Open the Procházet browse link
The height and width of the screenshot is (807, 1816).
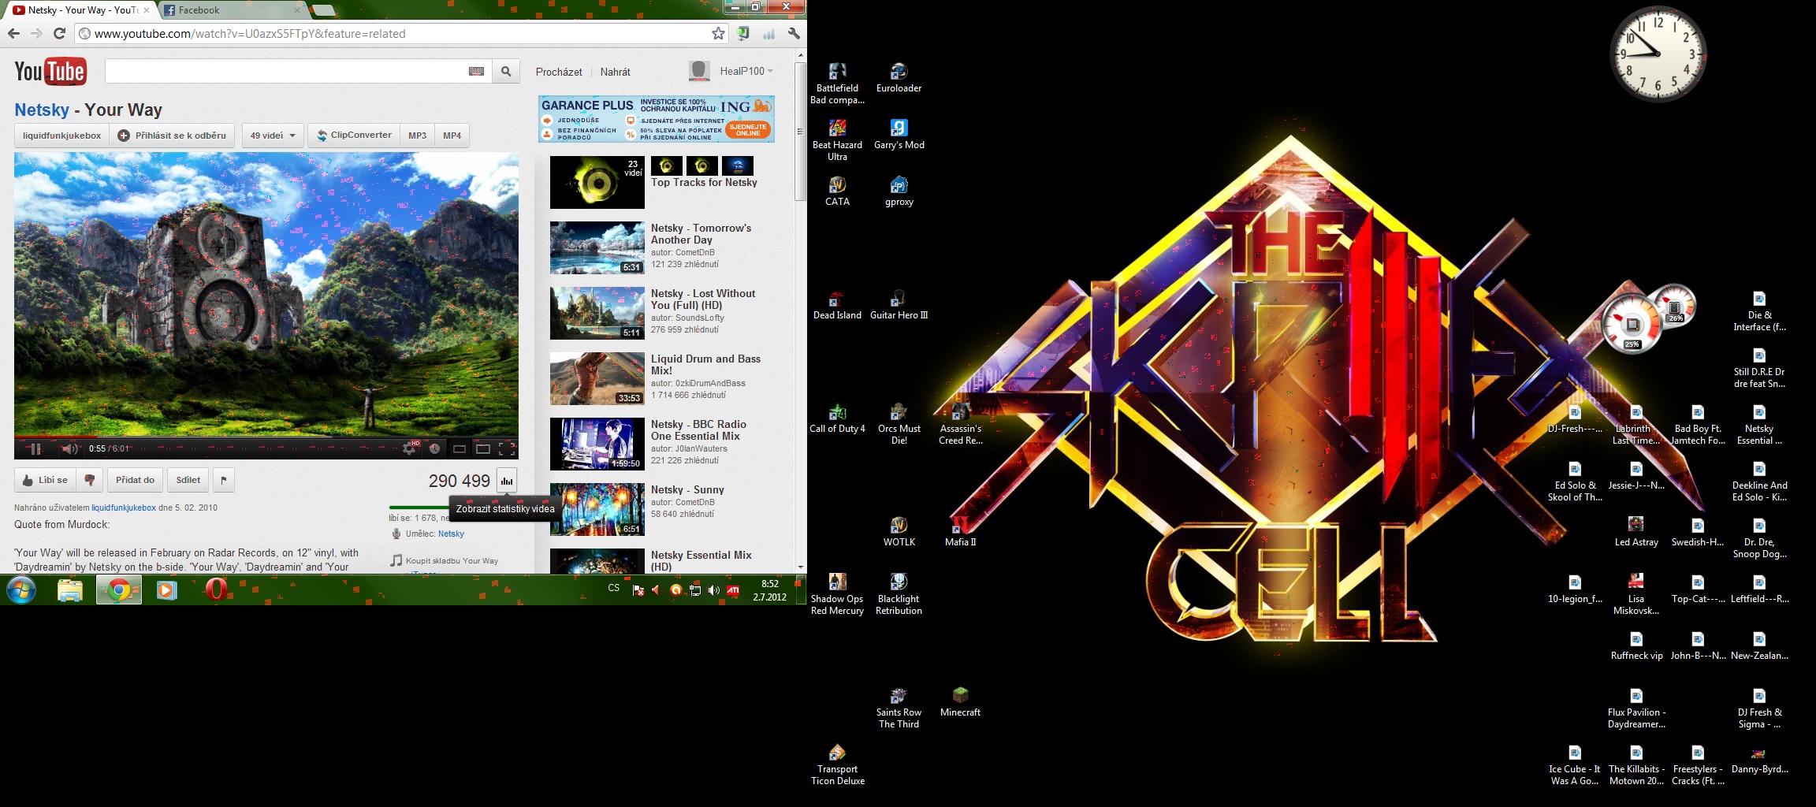pos(559,72)
